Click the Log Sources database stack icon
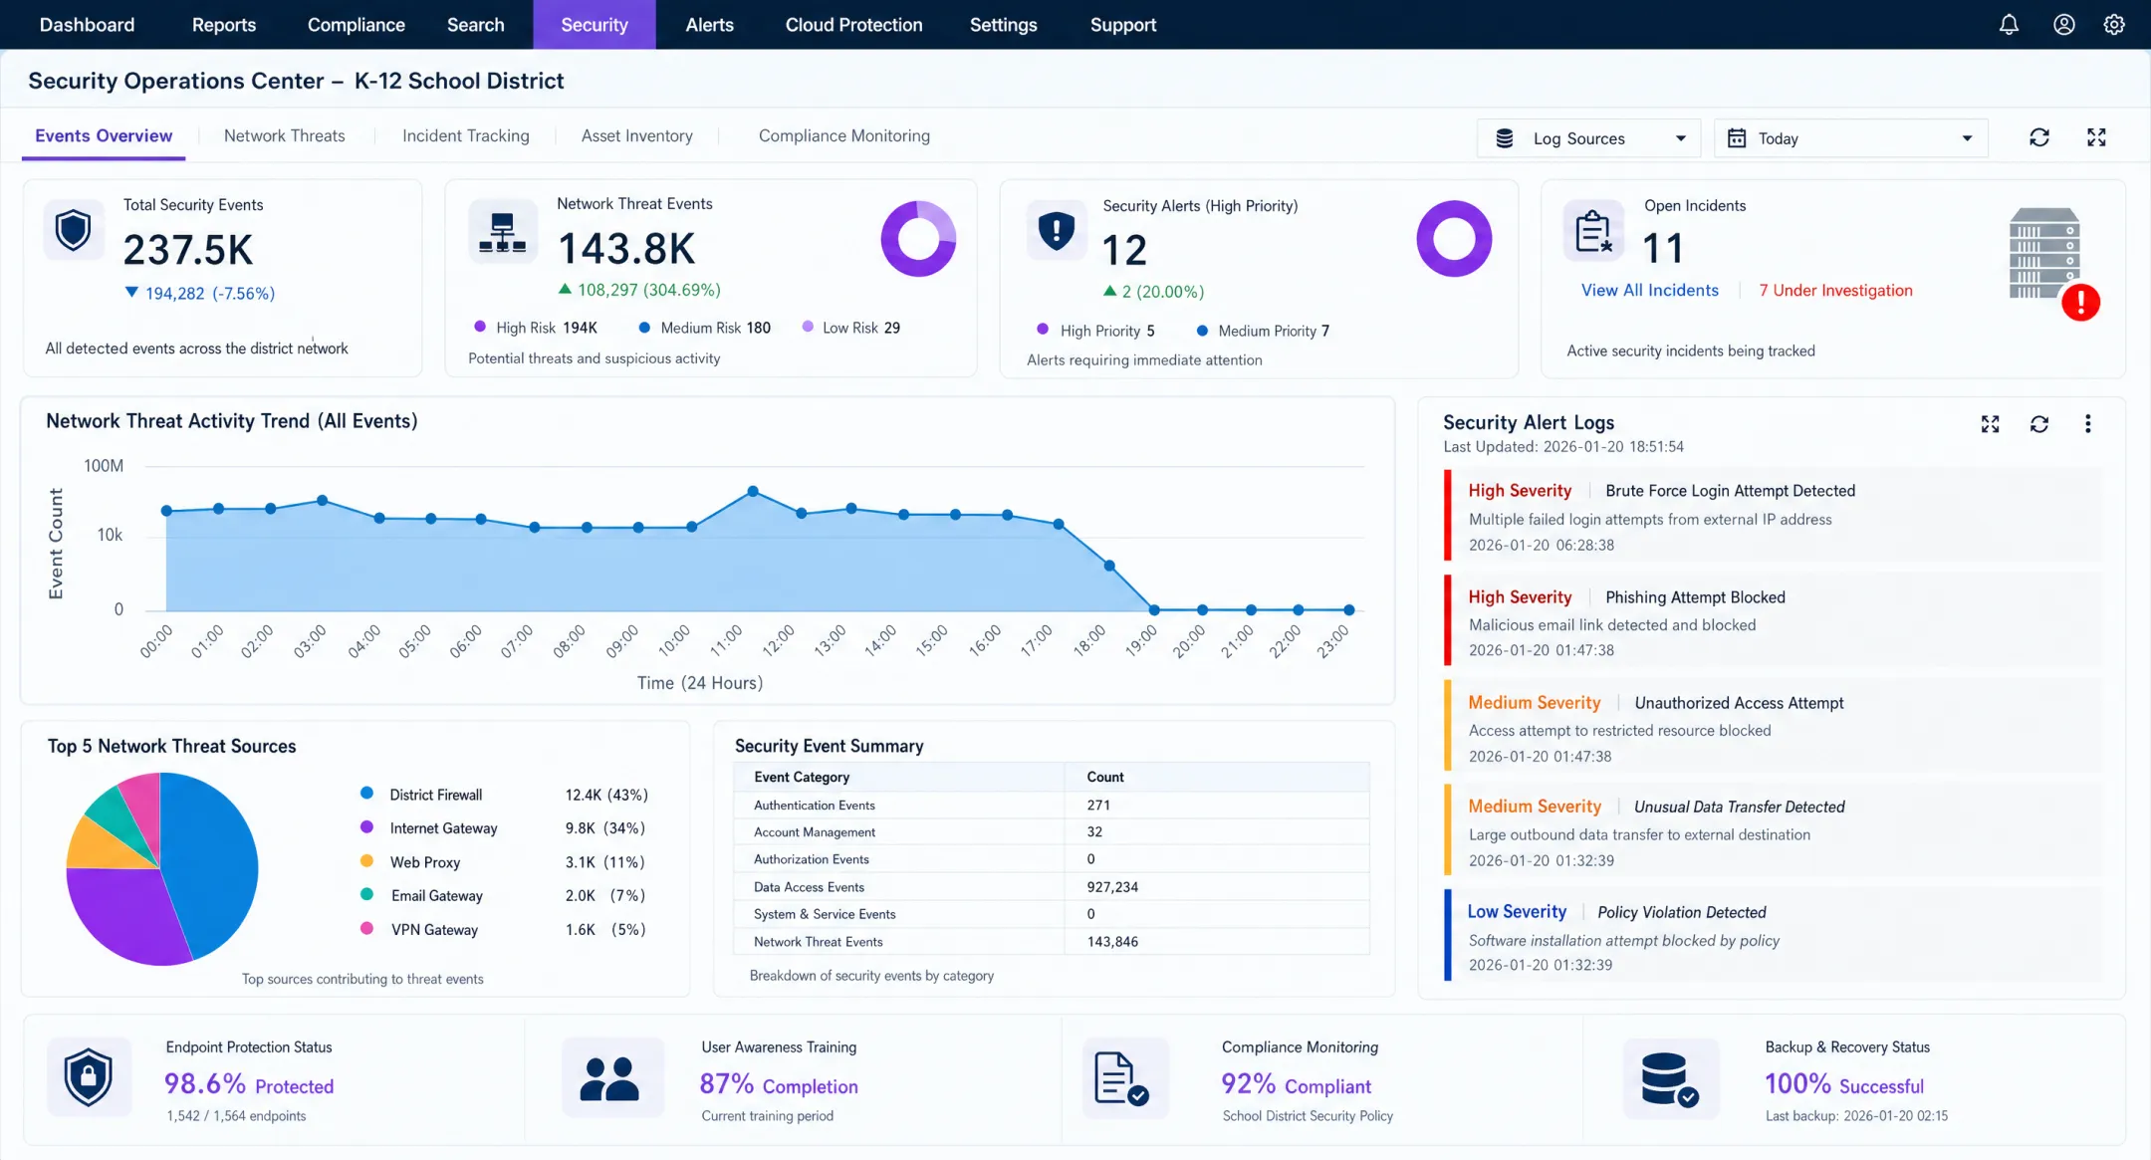This screenshot has width=2151, height=1160. point(1505,138)
